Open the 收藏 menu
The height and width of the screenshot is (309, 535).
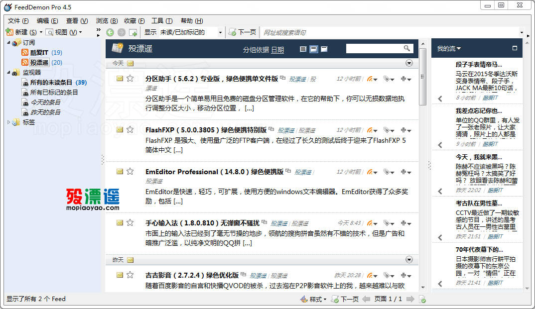point(134,21)
